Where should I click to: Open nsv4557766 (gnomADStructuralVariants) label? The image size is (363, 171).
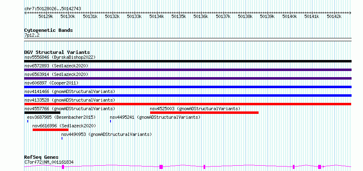tap(70, 109)
